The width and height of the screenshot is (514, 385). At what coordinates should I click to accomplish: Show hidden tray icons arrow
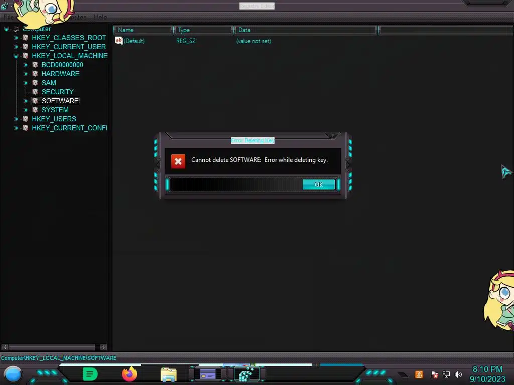pyautogui.click(x=404, y=375)
